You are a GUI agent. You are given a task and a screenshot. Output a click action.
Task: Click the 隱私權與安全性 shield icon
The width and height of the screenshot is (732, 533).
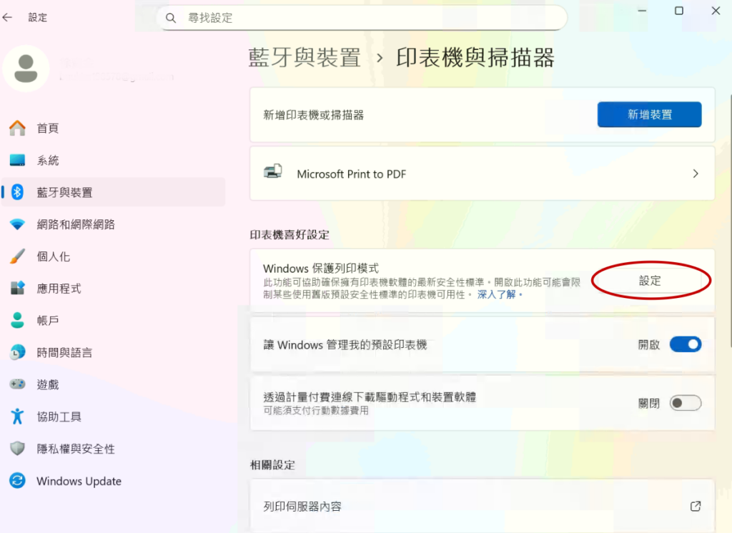(17, 449)
